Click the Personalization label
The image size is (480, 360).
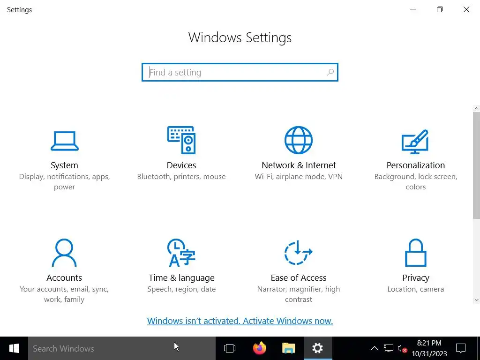click(x=415, y=165)
